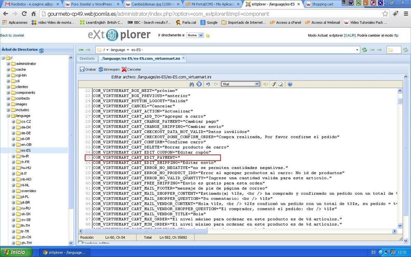Click the go-to-line round arrow icon

(x=199, y=84)
